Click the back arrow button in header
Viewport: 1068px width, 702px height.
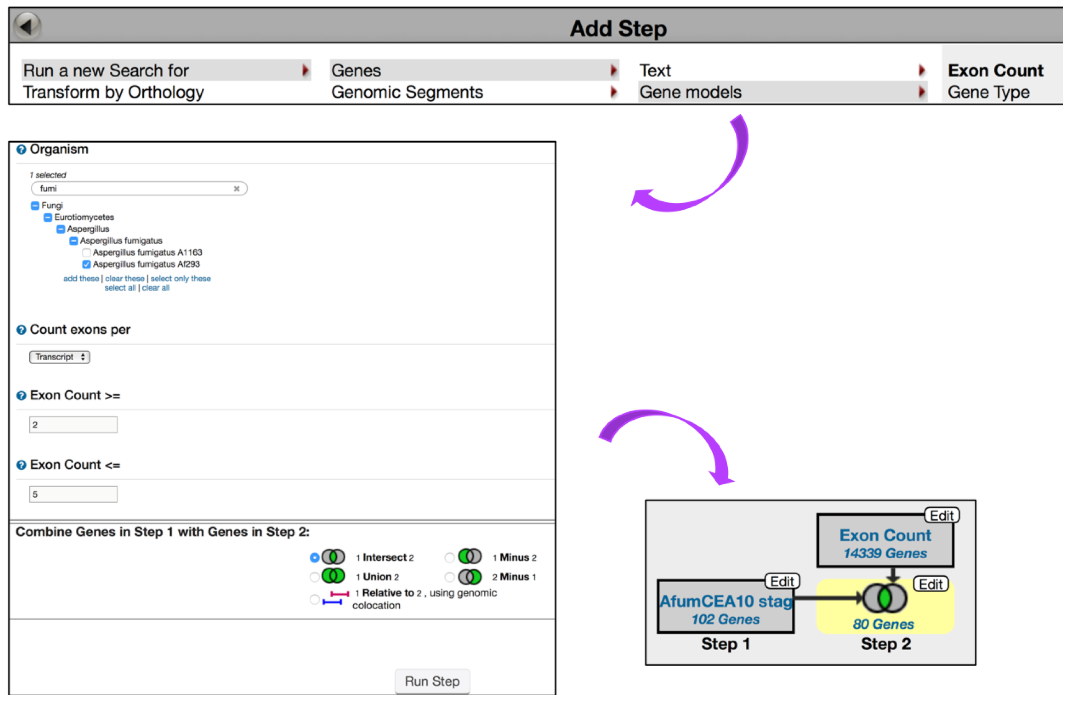27,26
